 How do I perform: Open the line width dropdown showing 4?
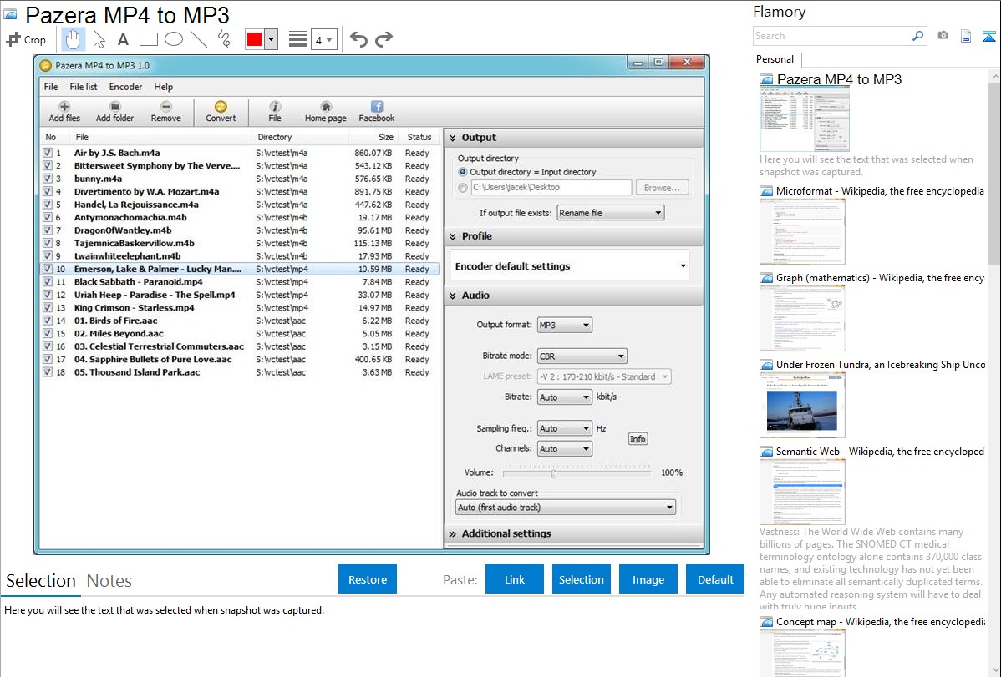point(323,39)
